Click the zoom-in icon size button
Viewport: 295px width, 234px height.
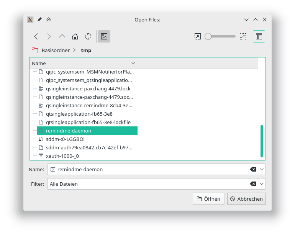tap(243, 36)
